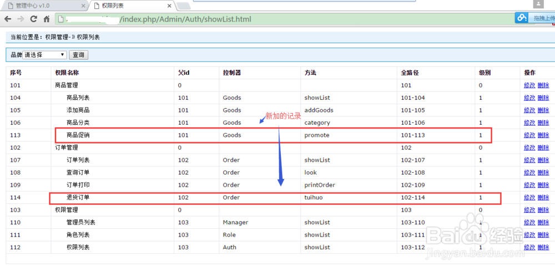
Task: Click the tuihuo method cell
Action: pos(314,197)
